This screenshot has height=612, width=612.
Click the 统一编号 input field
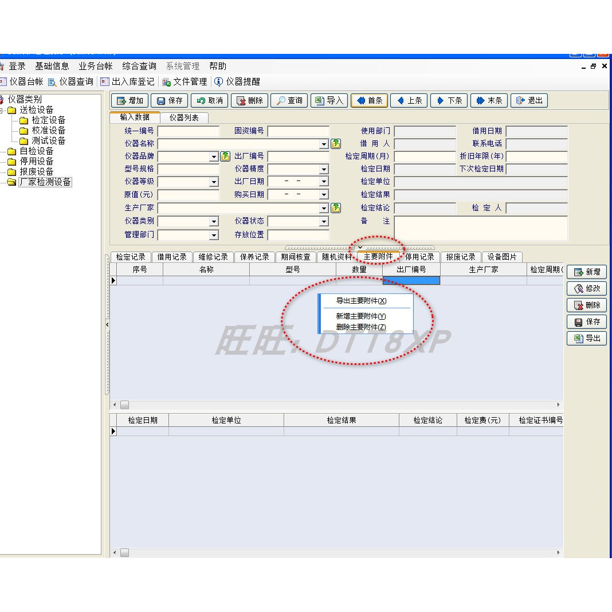189,132
